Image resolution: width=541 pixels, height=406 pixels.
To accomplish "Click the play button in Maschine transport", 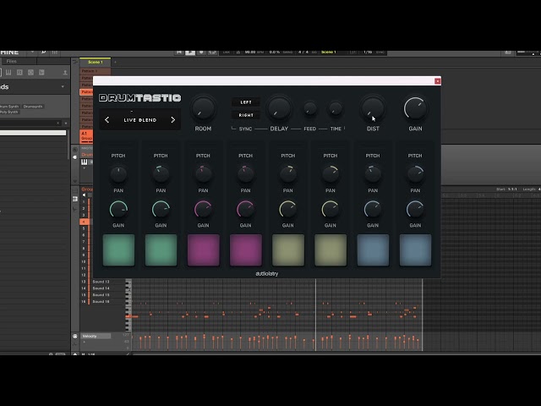I will tap(190, 52).
